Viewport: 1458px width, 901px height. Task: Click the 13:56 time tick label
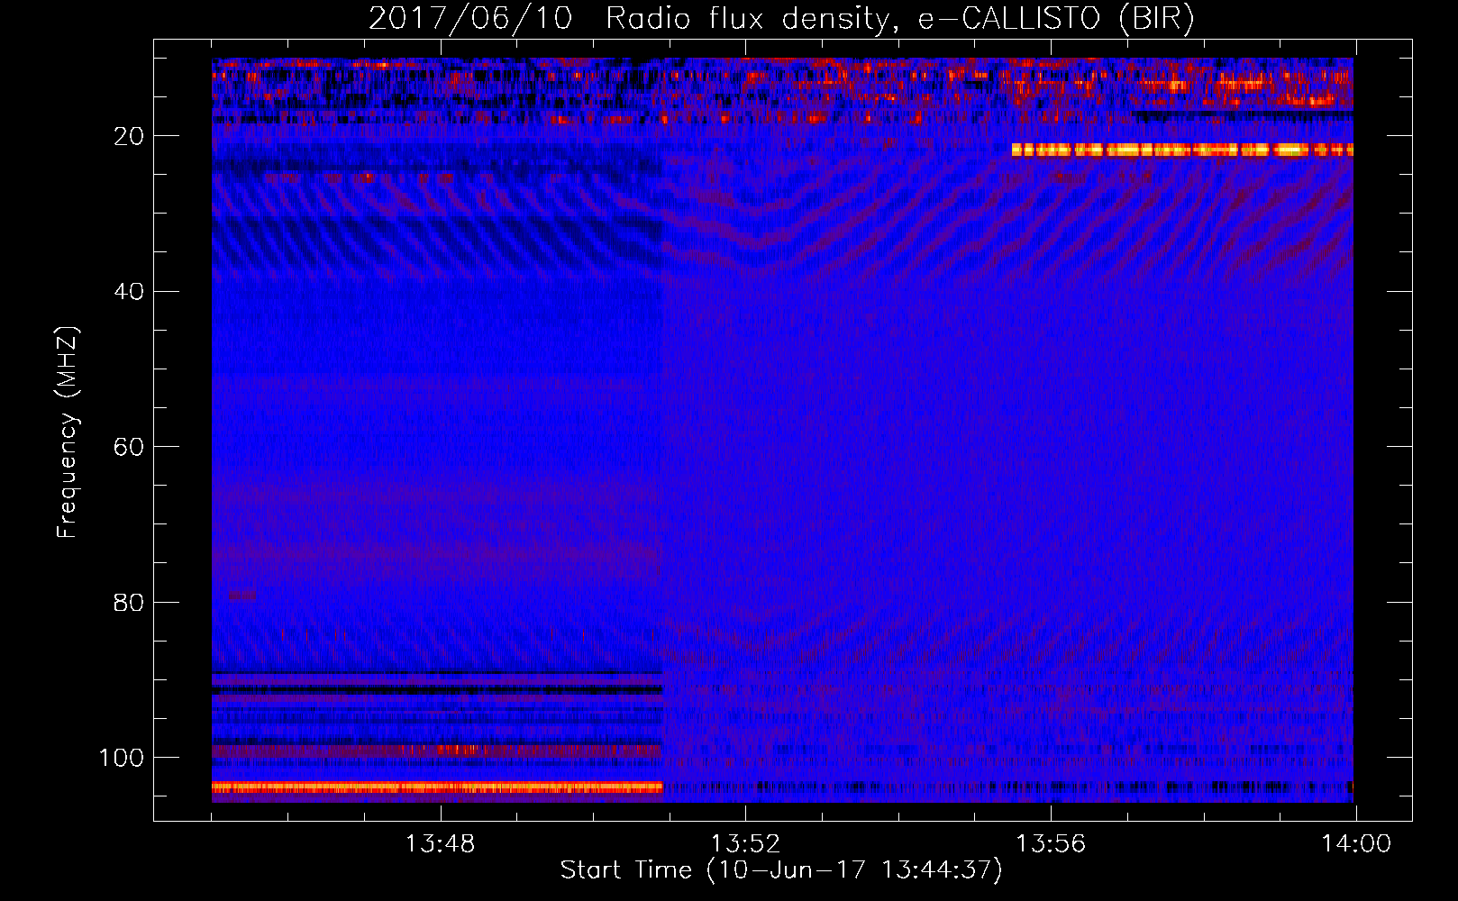click(1051, 844)
